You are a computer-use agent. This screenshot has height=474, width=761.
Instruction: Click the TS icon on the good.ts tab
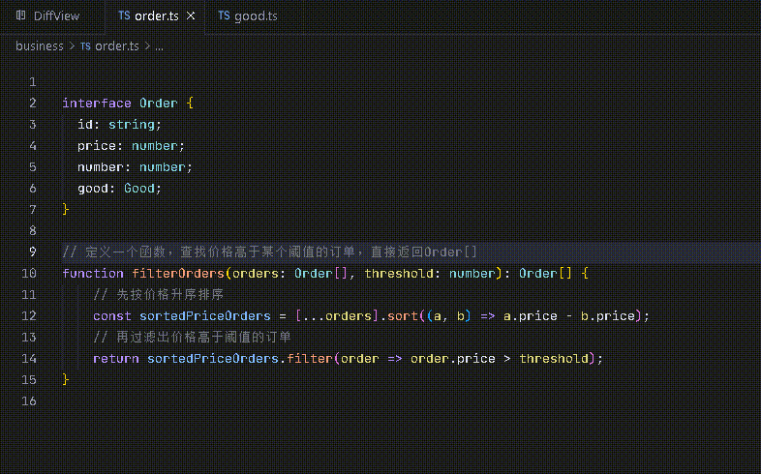[224, 16]
